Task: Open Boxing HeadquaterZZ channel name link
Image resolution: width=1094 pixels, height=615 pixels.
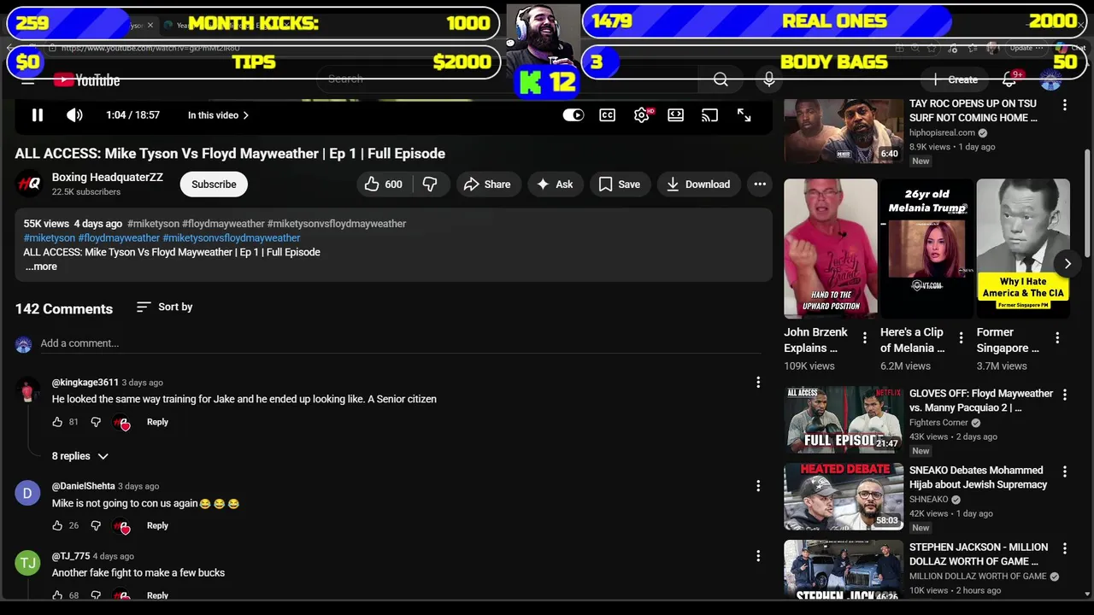Action: coord(108,177)
